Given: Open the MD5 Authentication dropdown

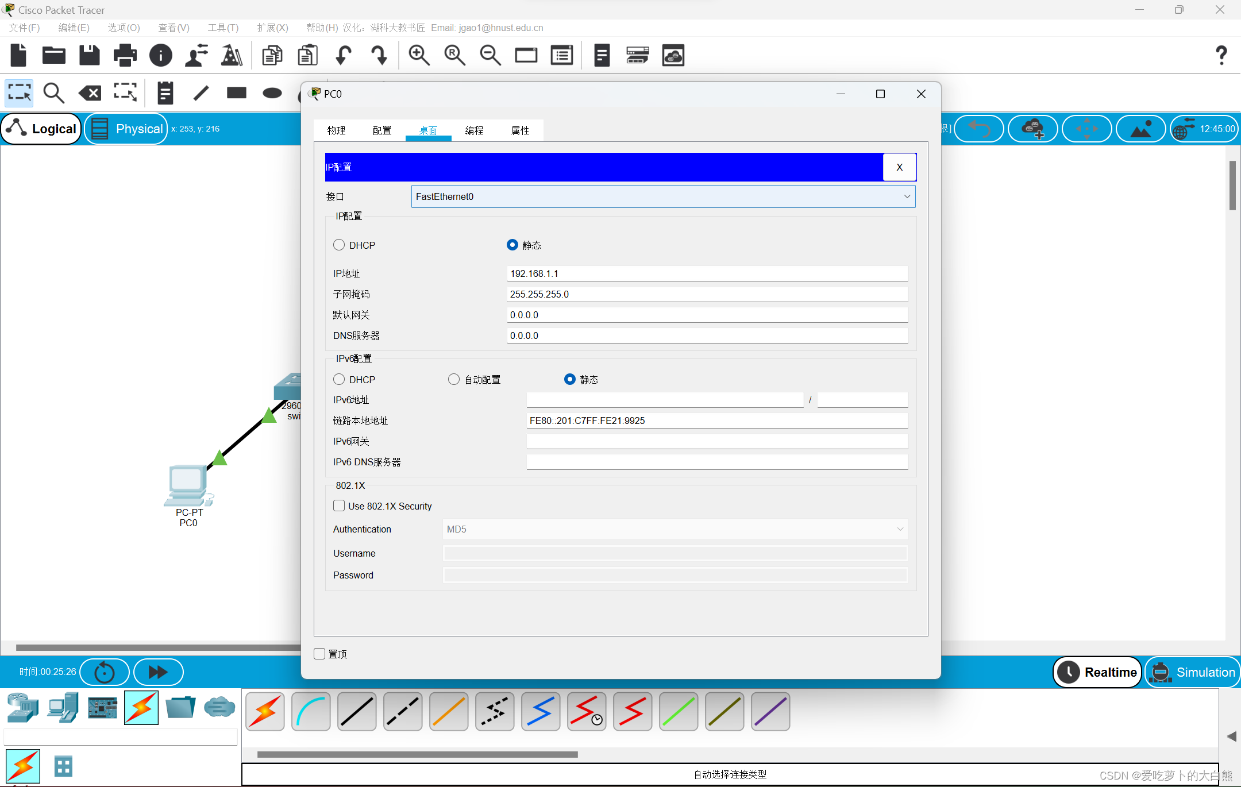Looking at the screenshot, I should tap(675, 529).
